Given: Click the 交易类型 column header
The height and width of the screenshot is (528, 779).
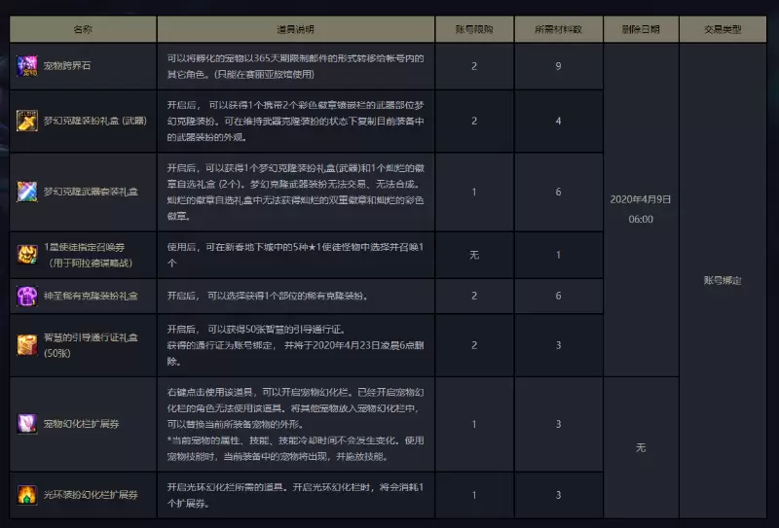Looking at the screenshot, I should [x=723, y=29].
